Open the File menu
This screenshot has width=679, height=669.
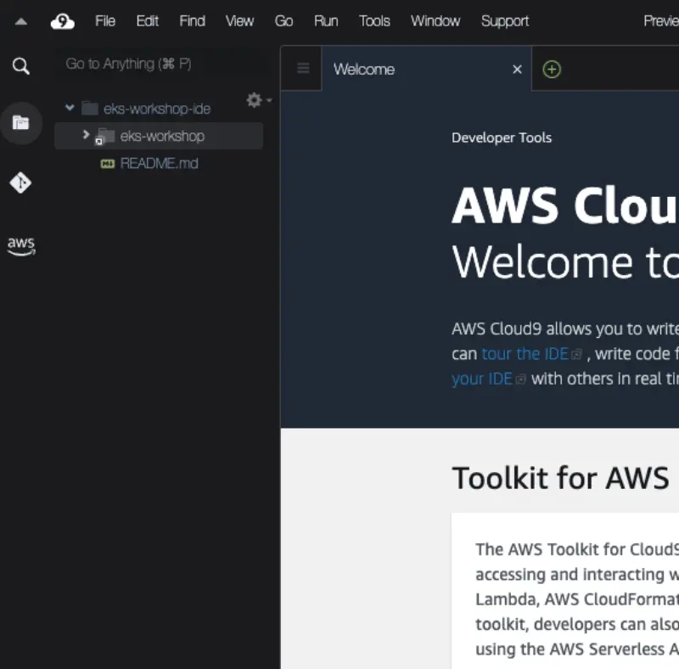coord(105,21)
